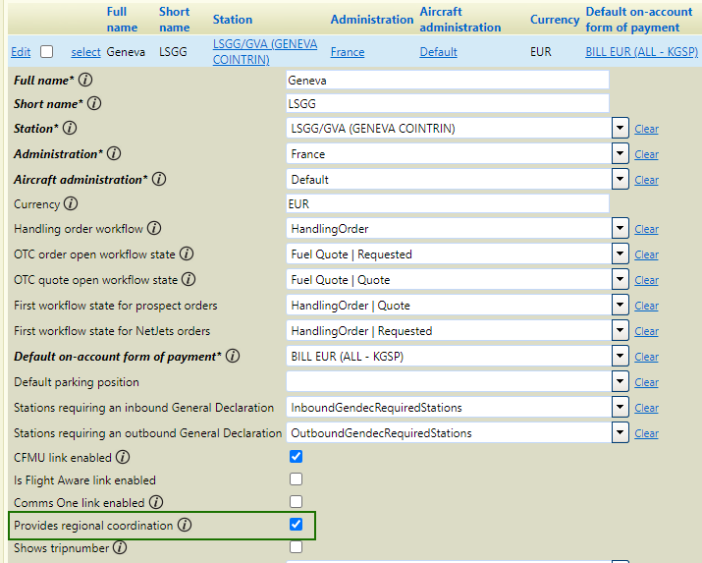The height and width of the screenshot is (563, 702).
Task: Open First workflow state for NetJets orders dropdown
Action: [x=621, y=330]
